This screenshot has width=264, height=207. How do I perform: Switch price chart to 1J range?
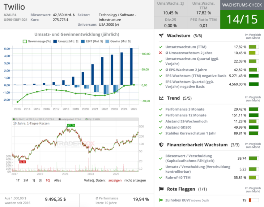pyautogui.click(x=34, y=180)
